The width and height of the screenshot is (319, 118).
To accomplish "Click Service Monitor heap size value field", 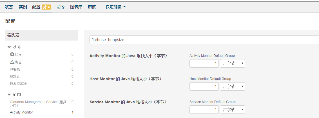I will (204, 110).
